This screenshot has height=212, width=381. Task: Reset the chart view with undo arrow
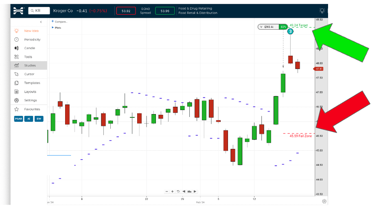click(178, 191)
